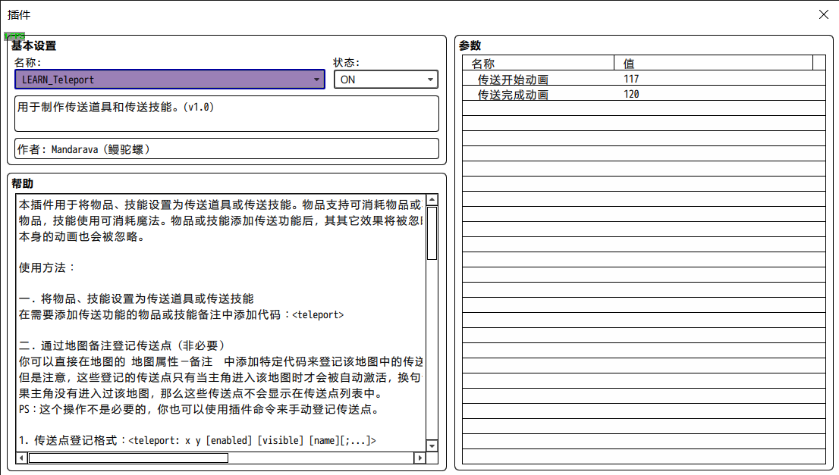The image size is (839, 475).
Task: Open the plugin name dropdown LEARN_Teleport
Action: (x=170, y=80)
